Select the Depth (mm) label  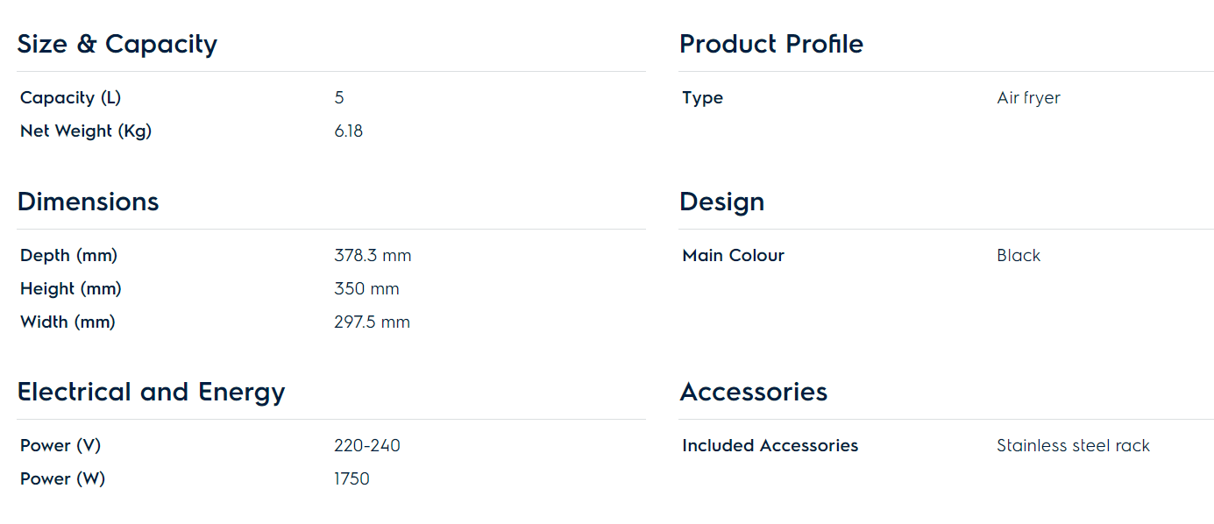68,255
